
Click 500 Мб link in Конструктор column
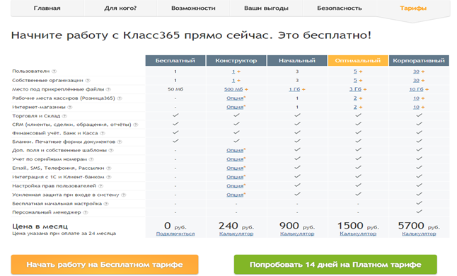(233, 89)
